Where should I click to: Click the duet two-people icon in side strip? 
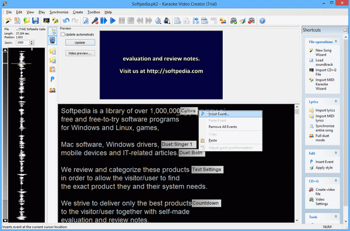pyautogui.click(x=52, y=90)
